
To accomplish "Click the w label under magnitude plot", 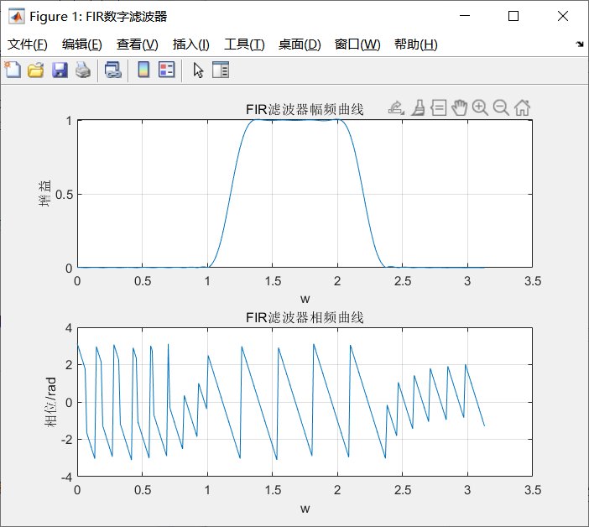I will [x=305, y=299].
